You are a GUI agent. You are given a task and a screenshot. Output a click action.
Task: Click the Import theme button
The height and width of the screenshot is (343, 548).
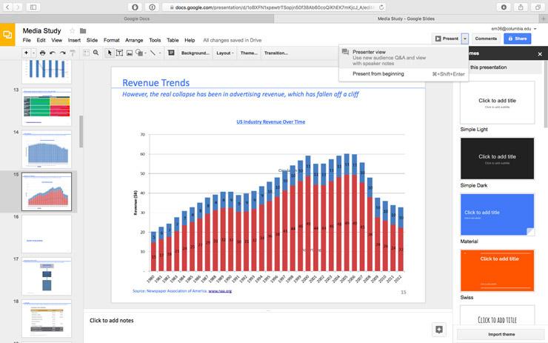pos(500,334)
